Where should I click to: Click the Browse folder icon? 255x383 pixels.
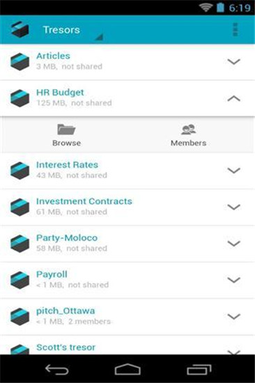point(66,130)
